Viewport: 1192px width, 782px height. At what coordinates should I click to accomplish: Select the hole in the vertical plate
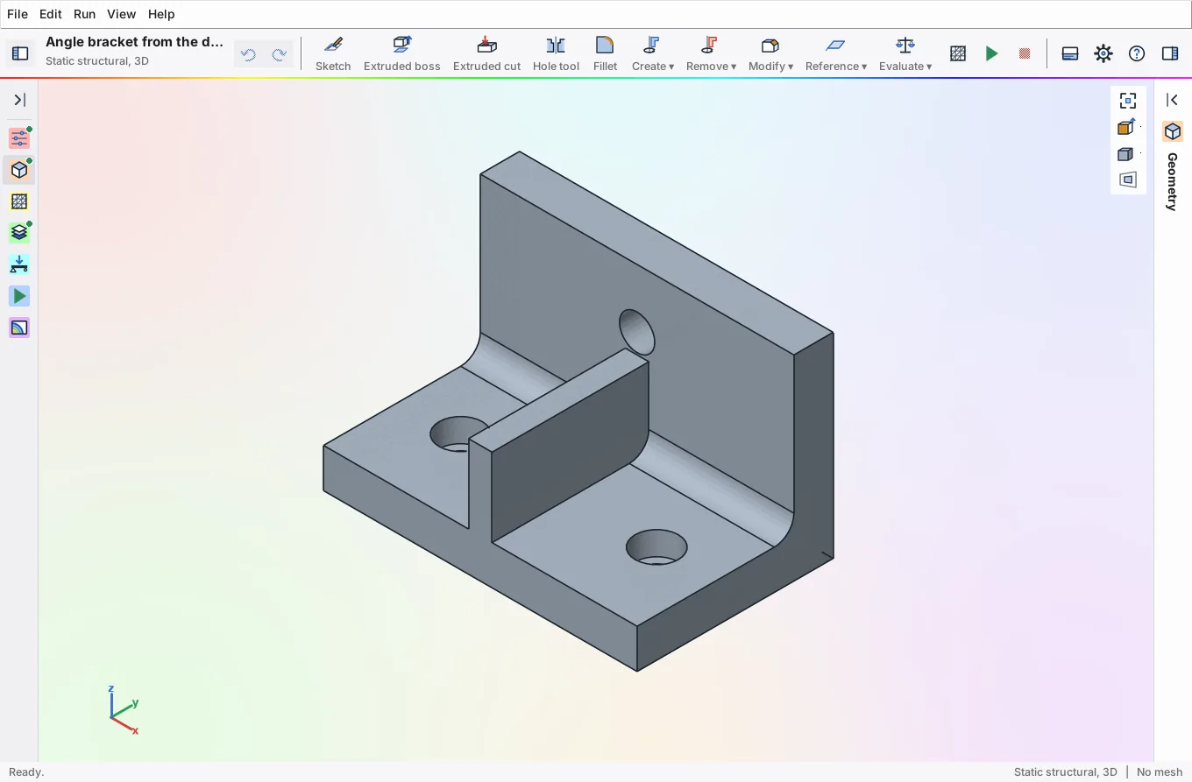click(637, 332)
